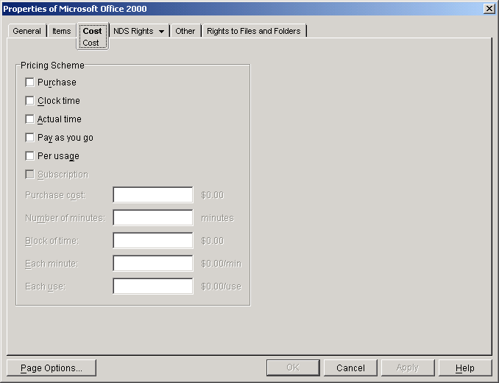Select the Each use input field
The width and height of the screenshot is (499, 383).
coord(153,287)
